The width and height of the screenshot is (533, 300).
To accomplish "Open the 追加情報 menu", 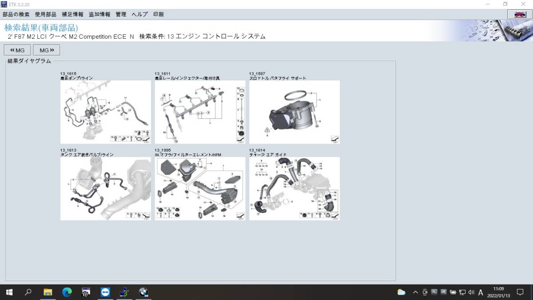I will [99, 14].
